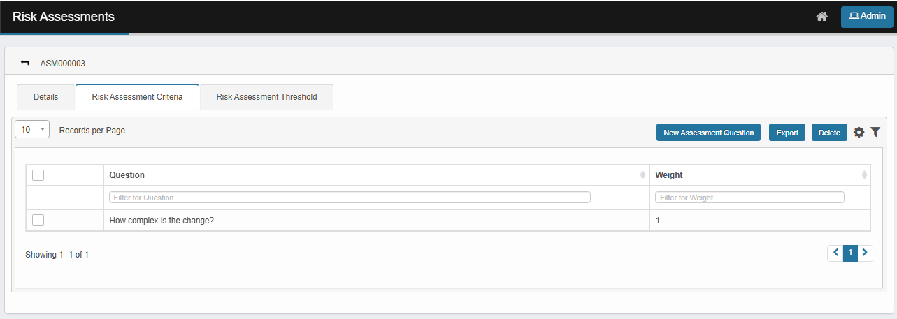Open Records per Page dropdown
The image size is (897, 319).
click(32, 130)
